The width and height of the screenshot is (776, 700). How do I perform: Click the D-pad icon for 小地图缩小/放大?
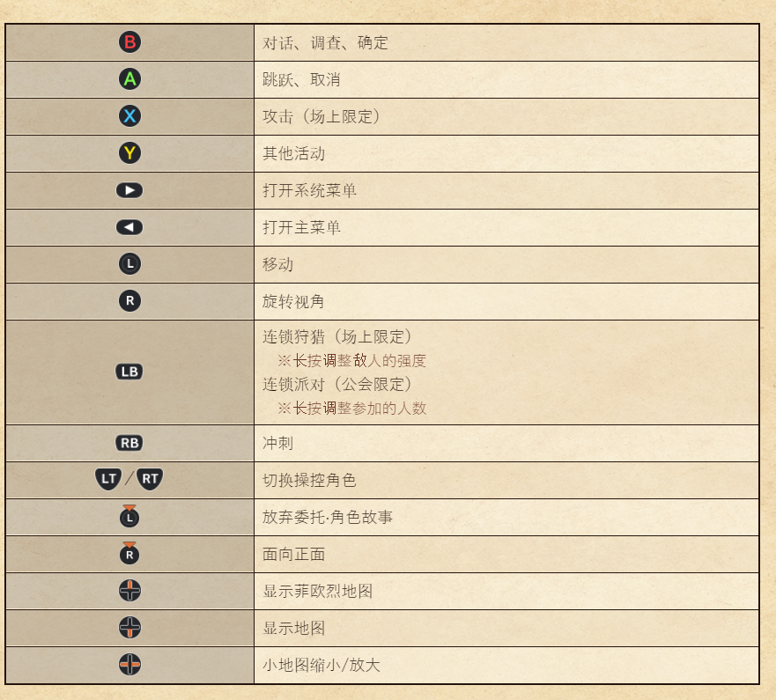(x=129, y=665)
